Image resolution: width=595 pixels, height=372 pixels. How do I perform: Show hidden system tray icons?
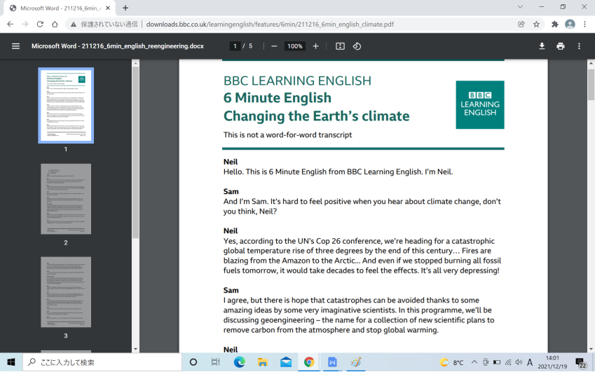click(x=474, y=362)
